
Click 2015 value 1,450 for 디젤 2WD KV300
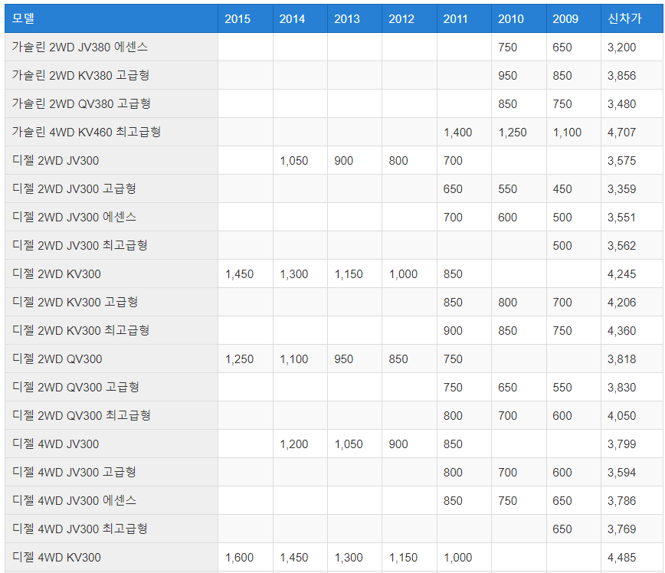(239, 274)
